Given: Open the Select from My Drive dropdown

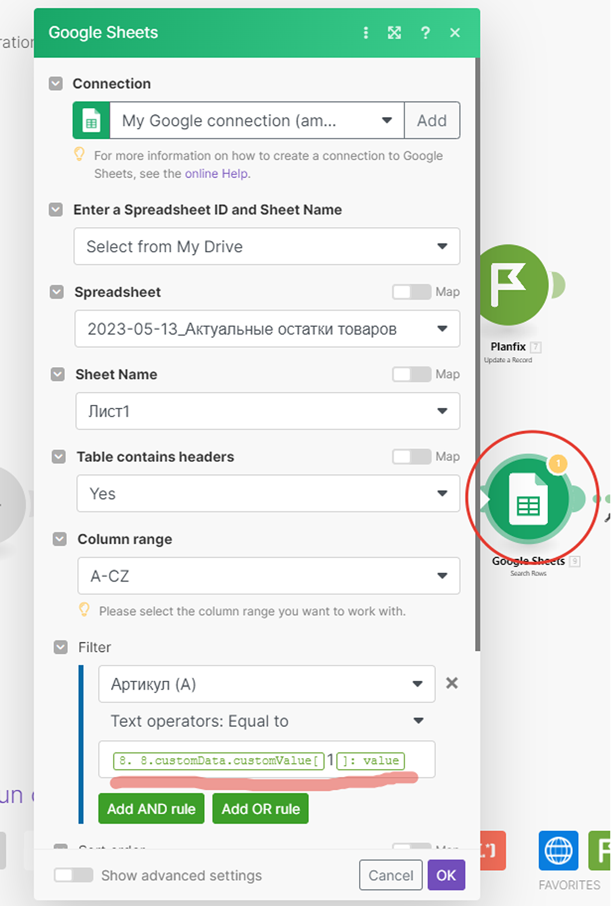Looking at the screenshot, I should [x=267, y=246].
